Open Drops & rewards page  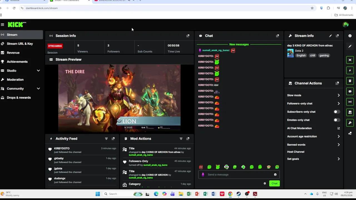(x=21, y=97)
